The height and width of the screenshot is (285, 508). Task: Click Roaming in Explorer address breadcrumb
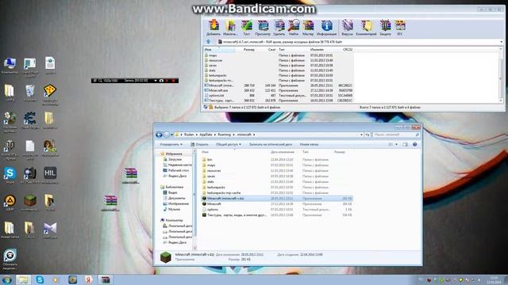[x=224, y=135]
